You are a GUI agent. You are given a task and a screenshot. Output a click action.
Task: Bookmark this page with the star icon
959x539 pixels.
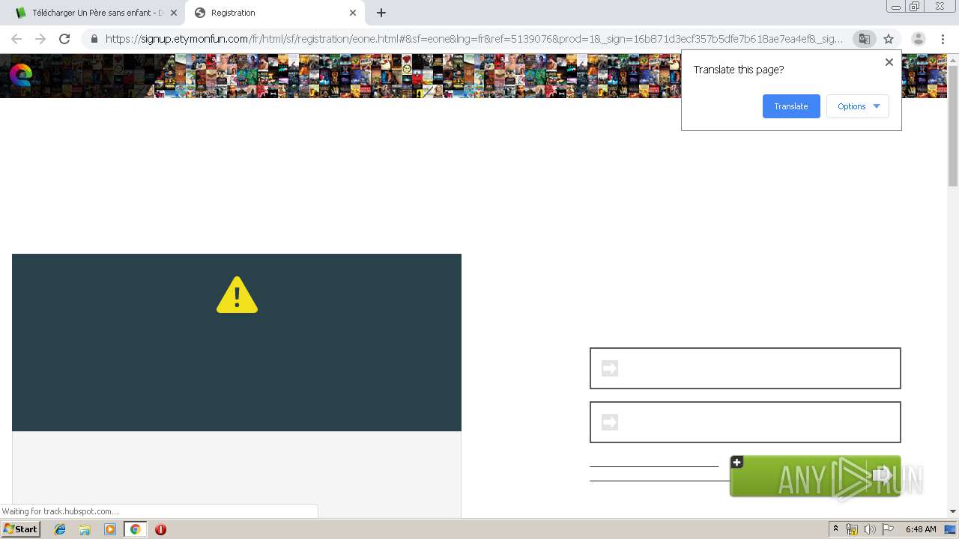coord(889,39)
